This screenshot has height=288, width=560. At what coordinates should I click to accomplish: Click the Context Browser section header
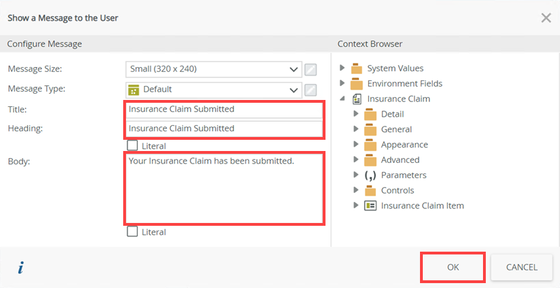370,44
